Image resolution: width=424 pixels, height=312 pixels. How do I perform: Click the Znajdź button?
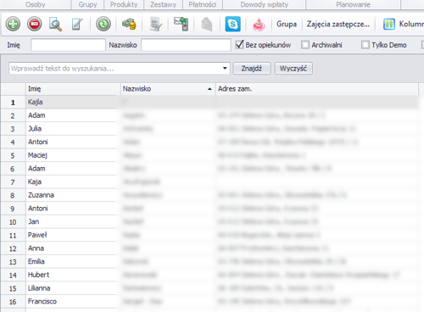[x=252, y=69]
